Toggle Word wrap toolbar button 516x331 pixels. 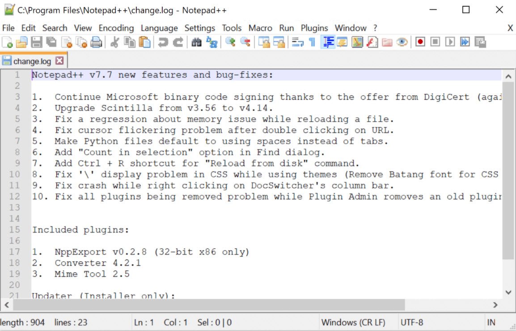pos(297,42)
